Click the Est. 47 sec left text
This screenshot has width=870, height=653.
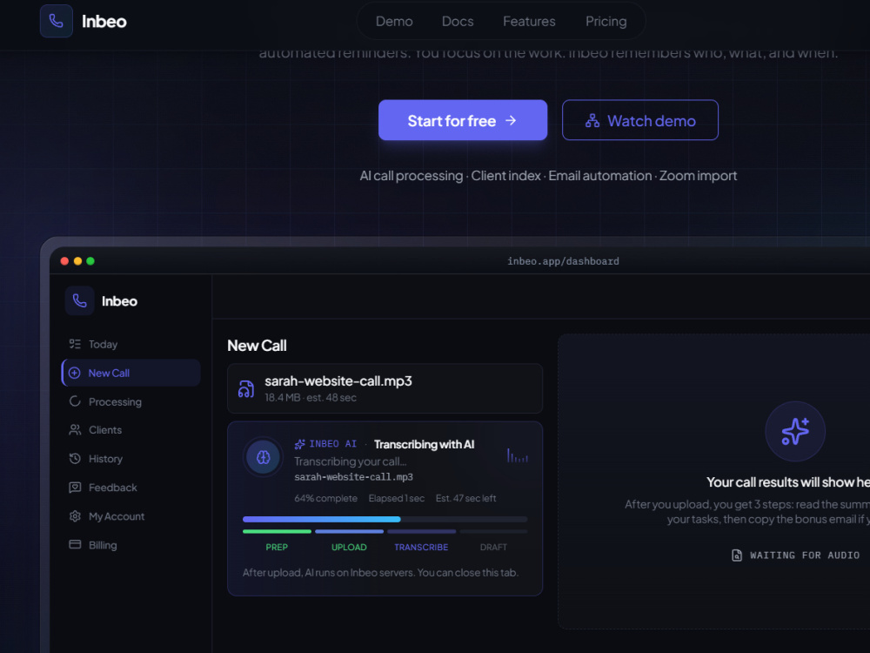465,498
